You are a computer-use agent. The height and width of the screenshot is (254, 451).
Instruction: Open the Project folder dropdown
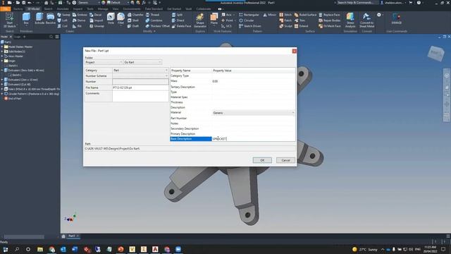tap(104, 62)
